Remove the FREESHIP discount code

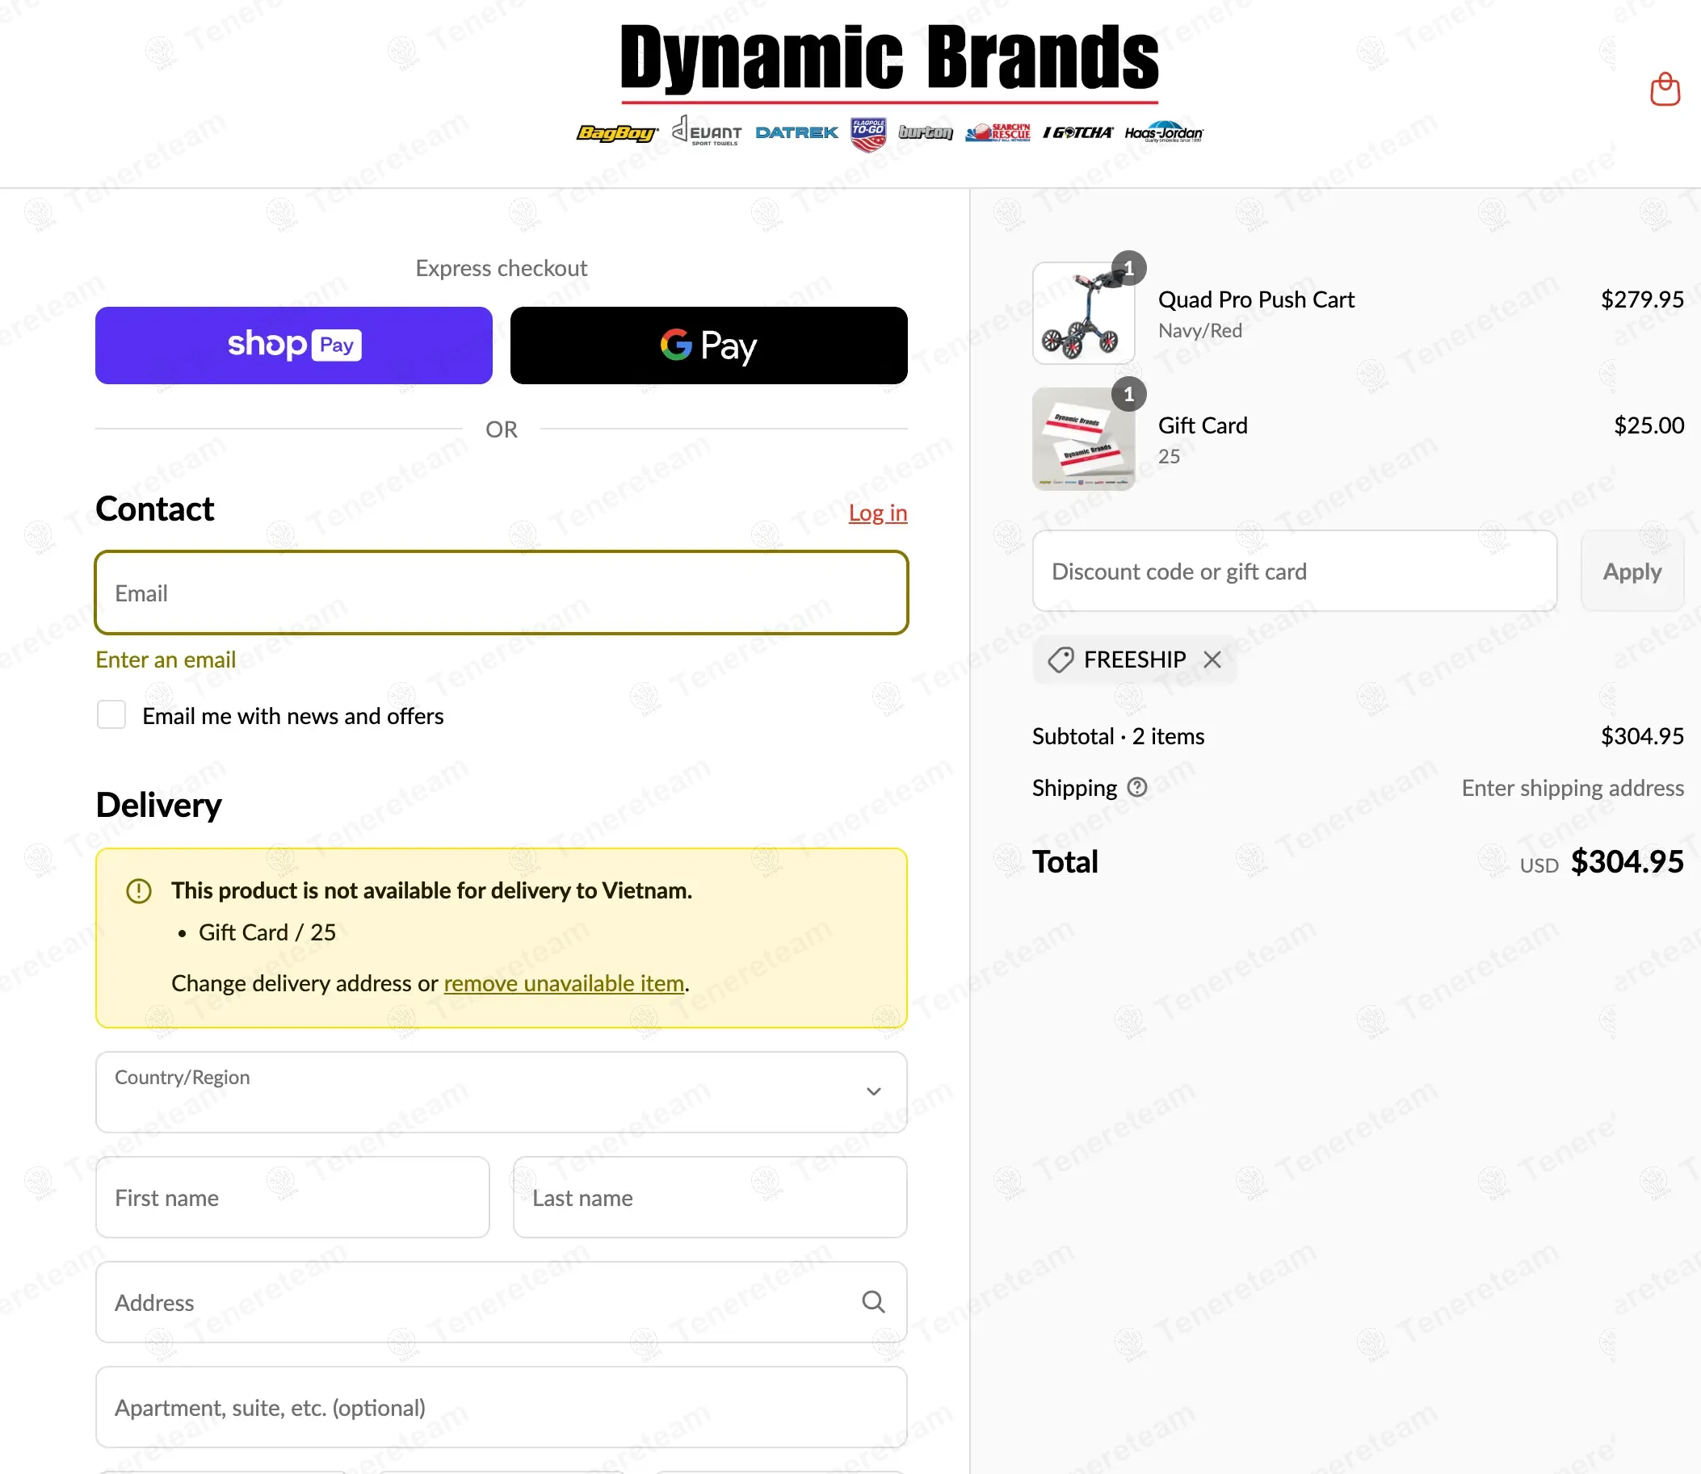tap(1212, 659)
